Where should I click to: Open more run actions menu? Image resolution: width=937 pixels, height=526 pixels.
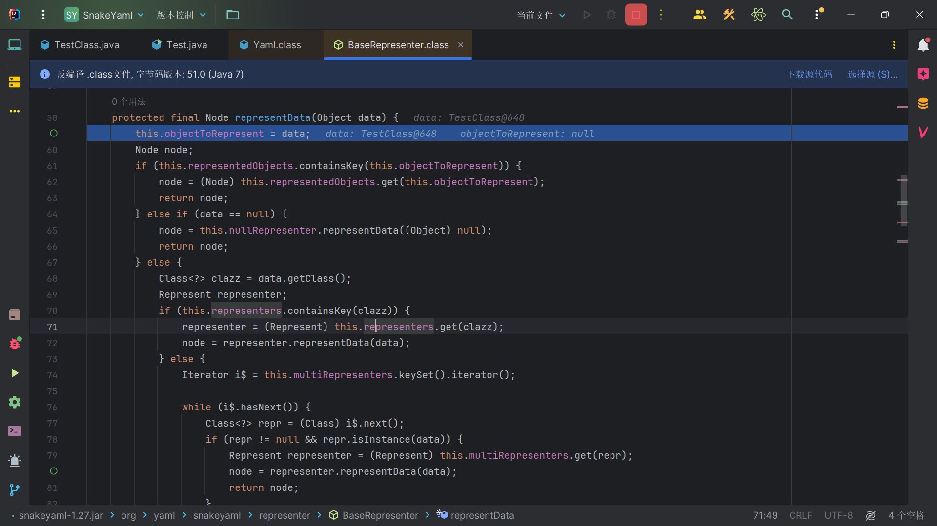point(661,15)
